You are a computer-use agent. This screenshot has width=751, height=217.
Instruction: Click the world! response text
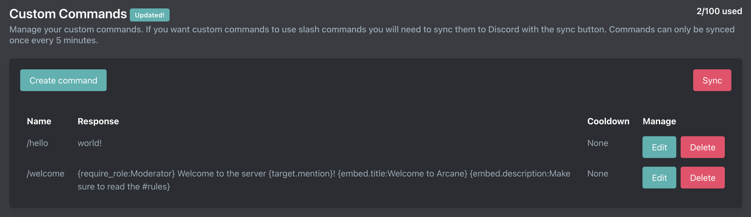[x=89, y=143]
